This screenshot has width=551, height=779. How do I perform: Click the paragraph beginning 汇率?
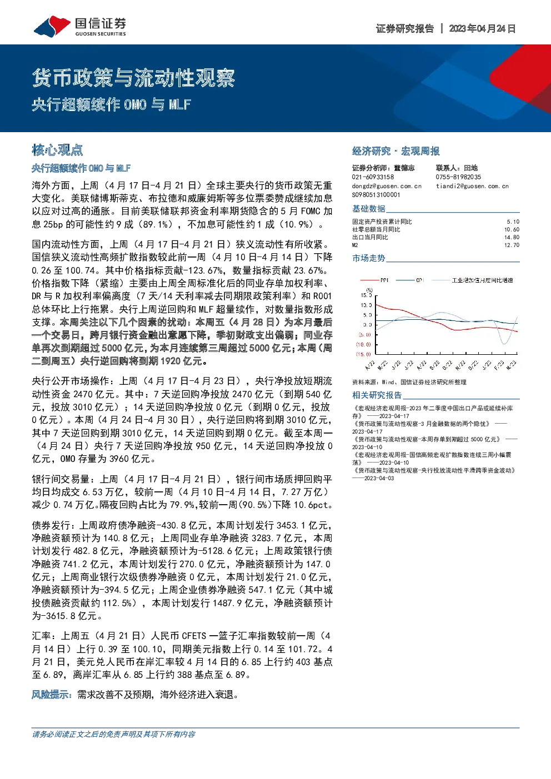click(182, 655)
